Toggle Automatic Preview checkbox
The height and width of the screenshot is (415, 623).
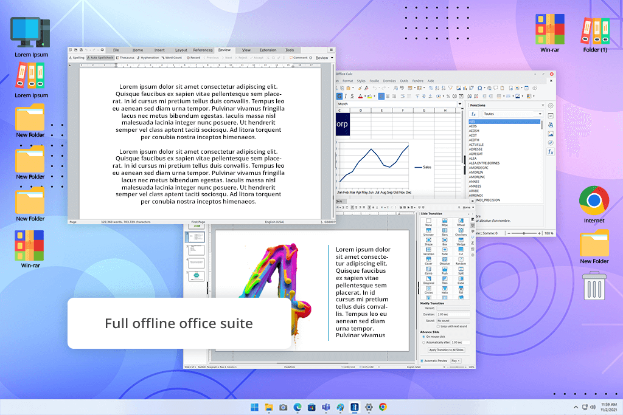pos(422,361)
